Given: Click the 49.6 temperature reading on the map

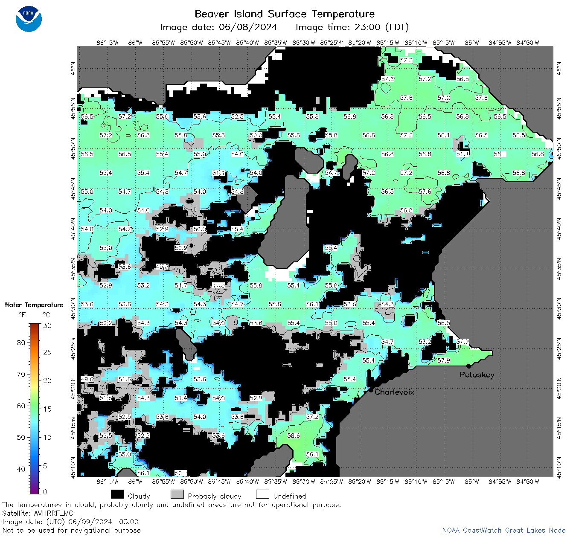Looking at the screenshot, I should (x=87, y=379).
